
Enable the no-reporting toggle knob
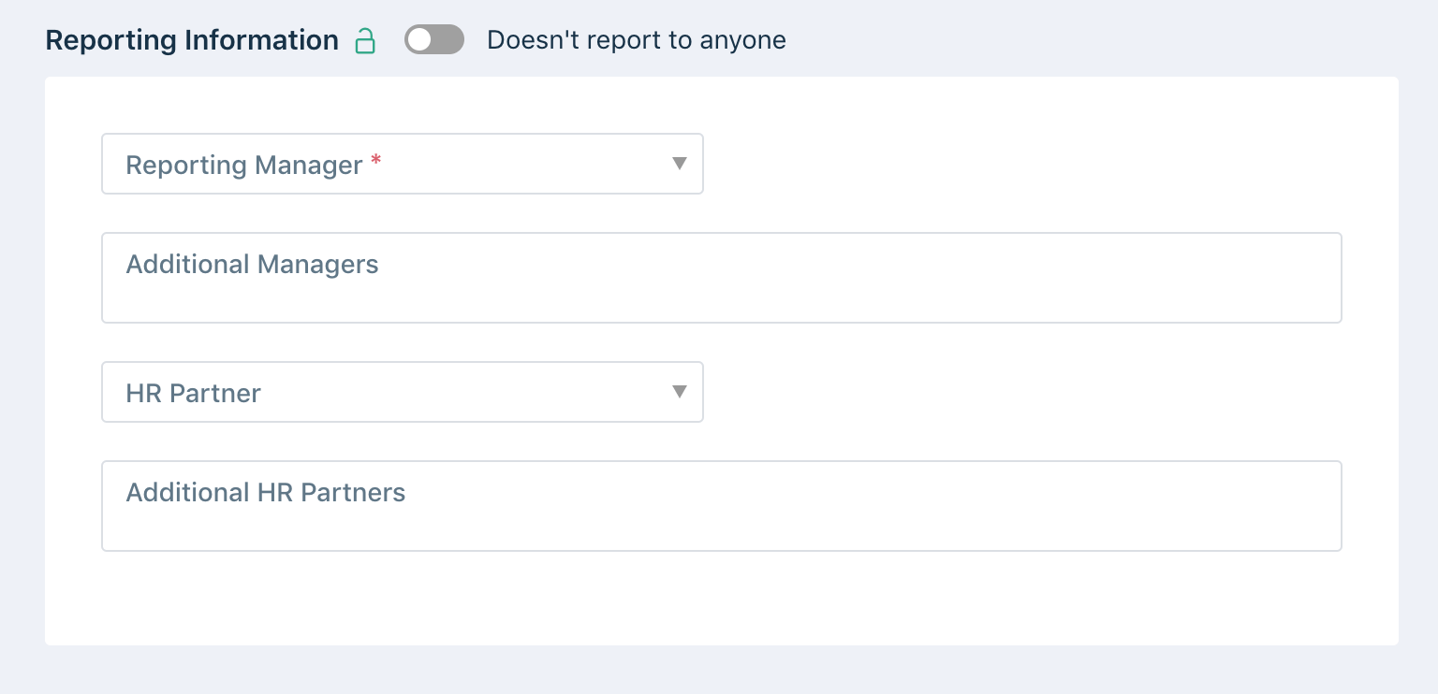tap(419, 39)
